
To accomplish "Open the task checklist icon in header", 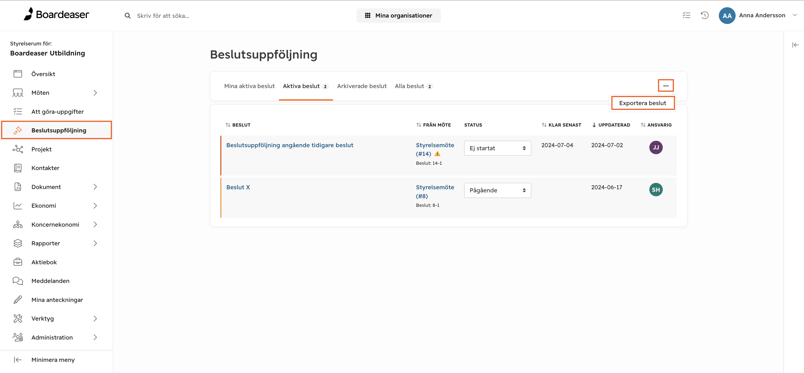I will coord(686,15).
